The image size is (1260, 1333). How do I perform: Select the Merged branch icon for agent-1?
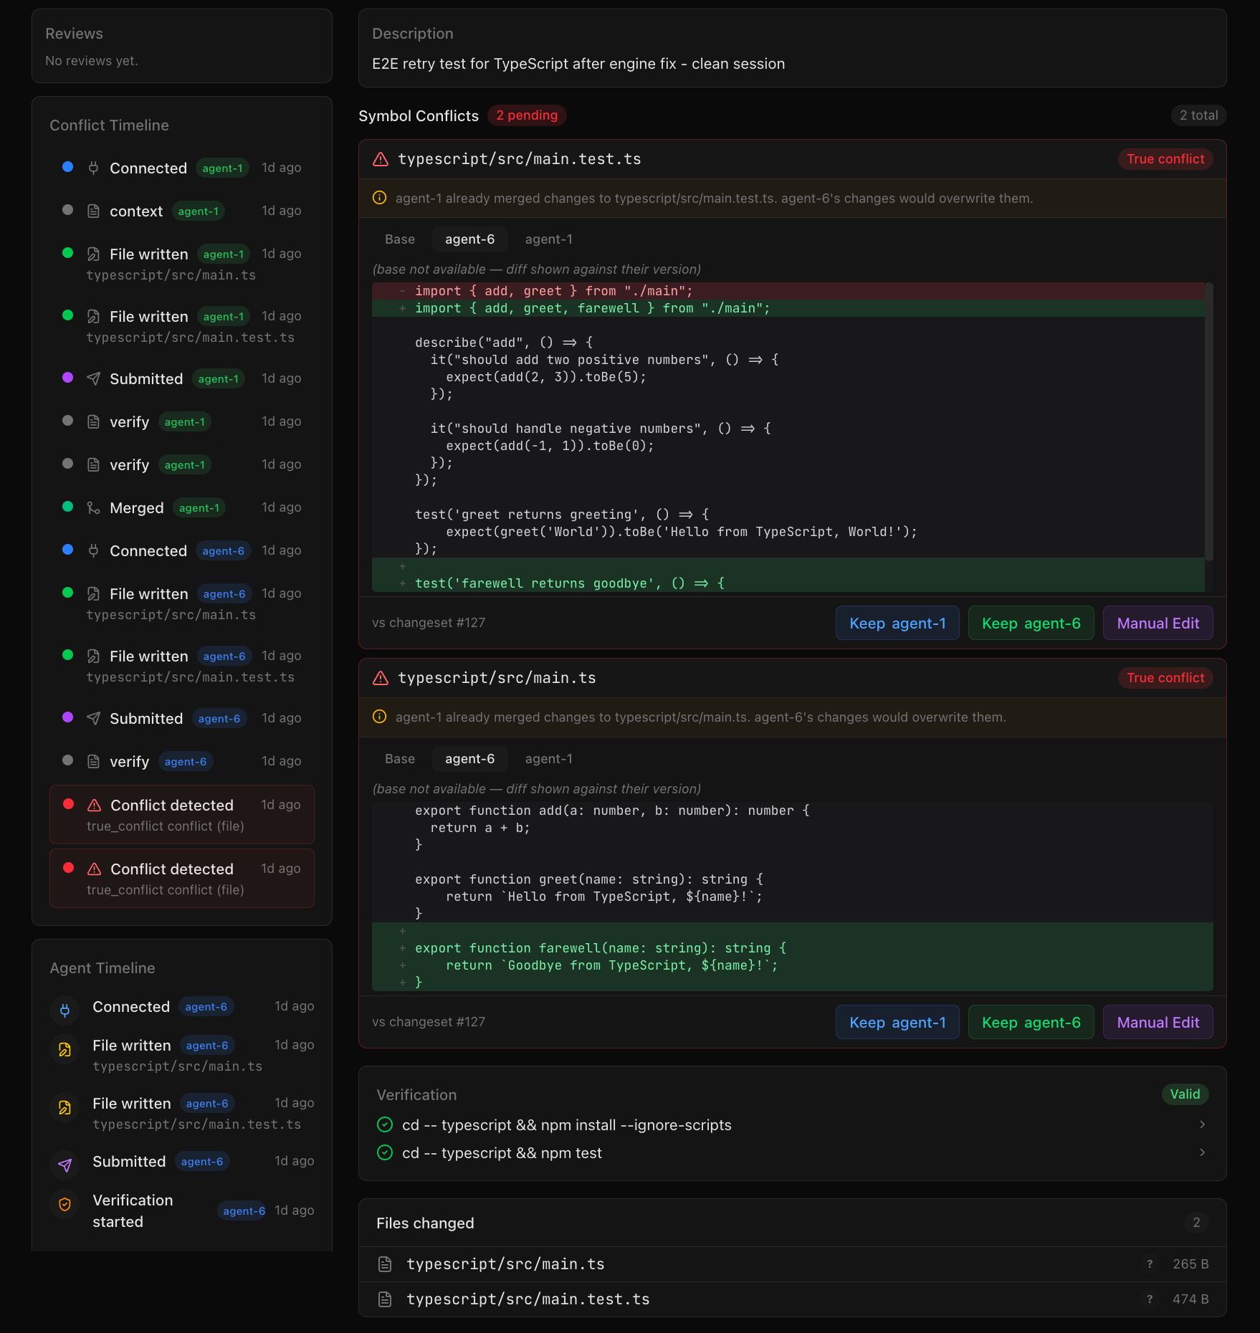coord(94,507)
